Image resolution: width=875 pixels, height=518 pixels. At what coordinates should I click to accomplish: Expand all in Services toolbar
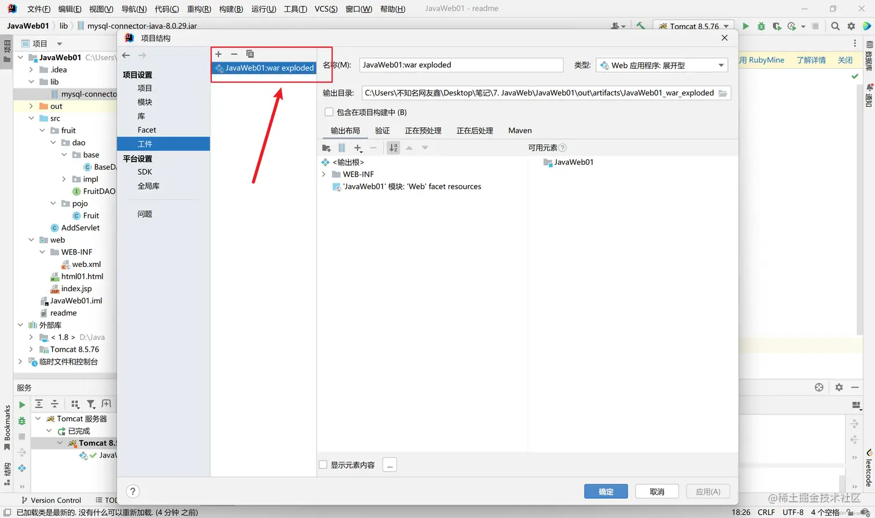point(39,404)
